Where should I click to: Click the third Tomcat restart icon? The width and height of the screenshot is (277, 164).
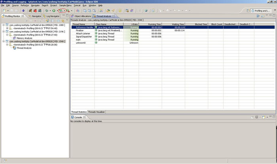click(40, 11)
